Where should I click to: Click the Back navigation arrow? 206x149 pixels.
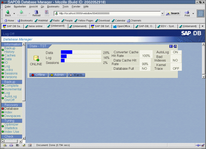[8, 13]
